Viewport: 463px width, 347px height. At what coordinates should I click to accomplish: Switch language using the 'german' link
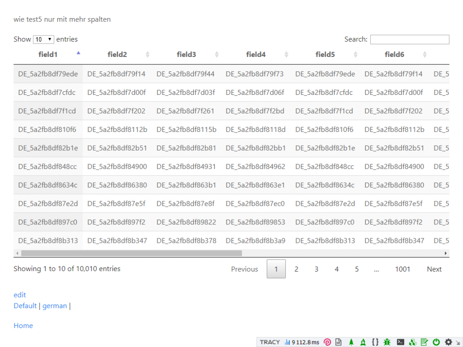tap(54, 305)
